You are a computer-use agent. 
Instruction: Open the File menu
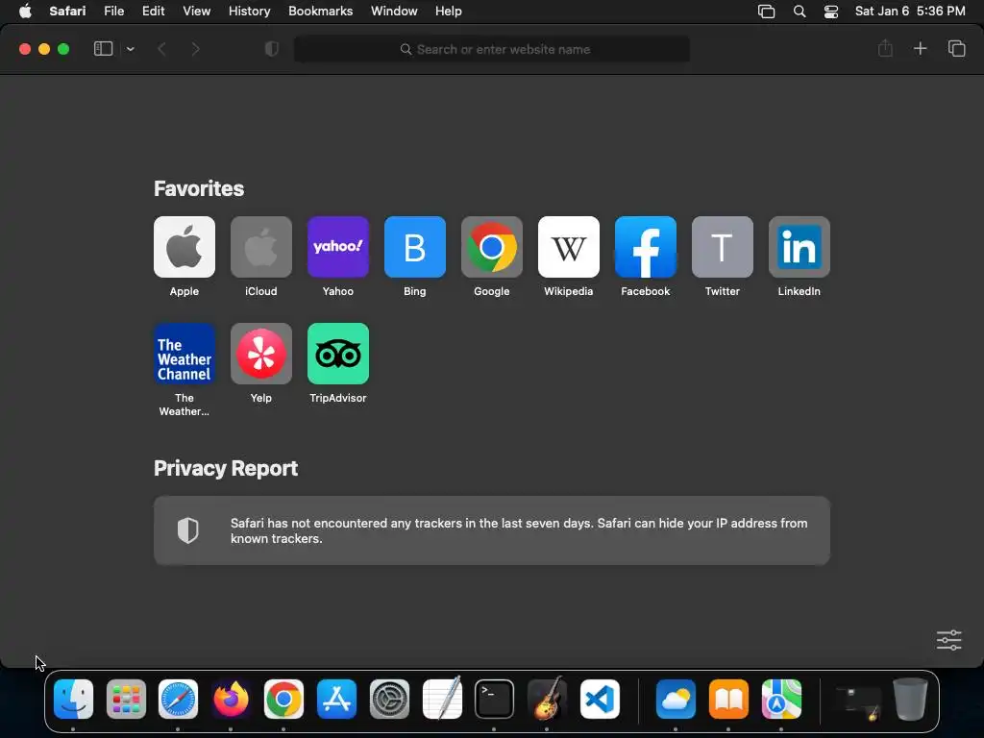click(x=113, y=12)
